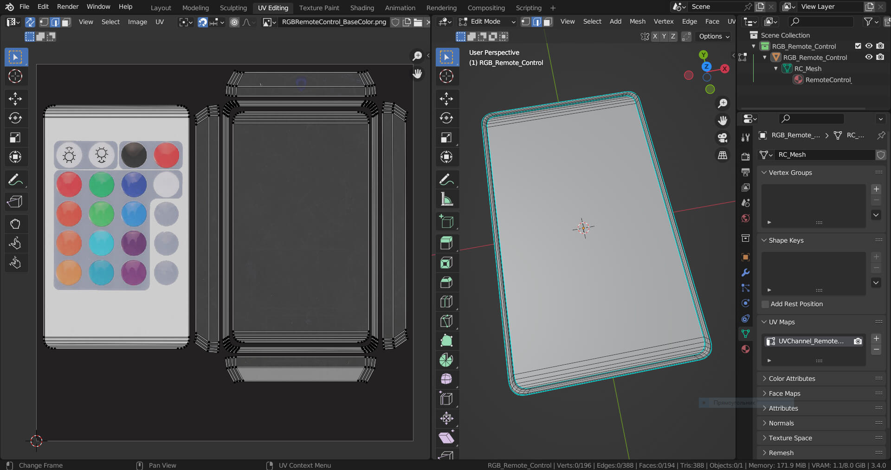Toggle UV sync selection

pos(30,22)
